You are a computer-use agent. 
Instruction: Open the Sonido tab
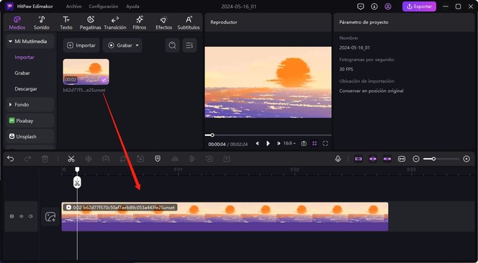[42, 23]
